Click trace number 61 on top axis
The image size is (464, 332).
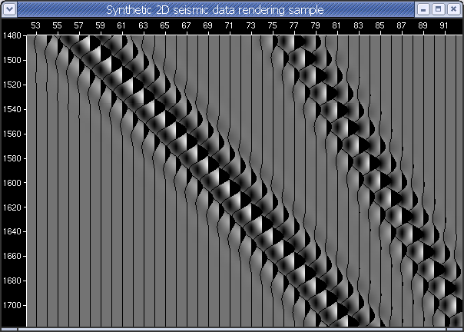(x=121, y=26)
